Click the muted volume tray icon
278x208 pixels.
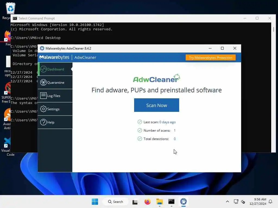click(243, 201)
